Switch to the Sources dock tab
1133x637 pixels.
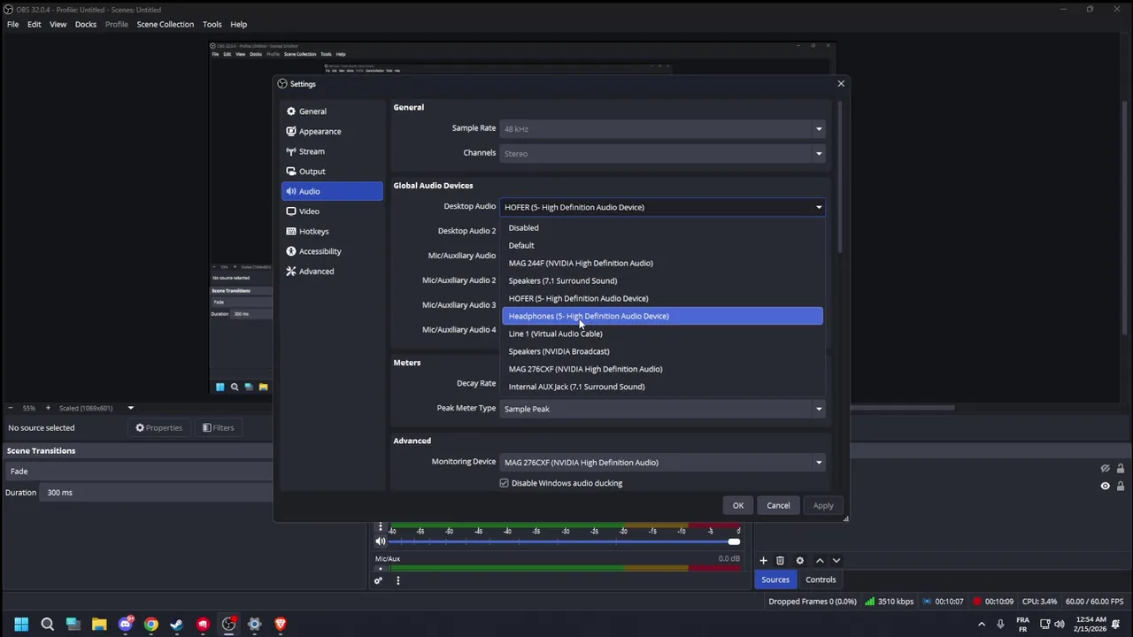click(x=775, y=579)
